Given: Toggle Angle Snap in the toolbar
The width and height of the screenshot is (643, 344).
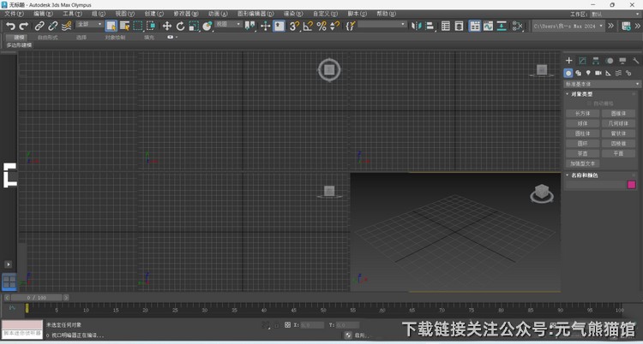Looking at the screenshot, I should point(308,27).
